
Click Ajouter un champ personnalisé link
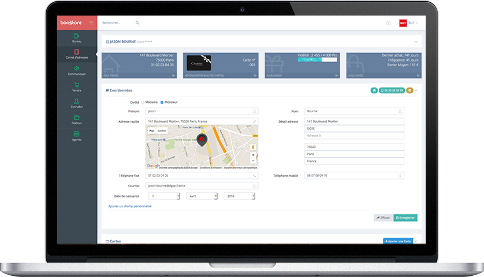[130, 206]
